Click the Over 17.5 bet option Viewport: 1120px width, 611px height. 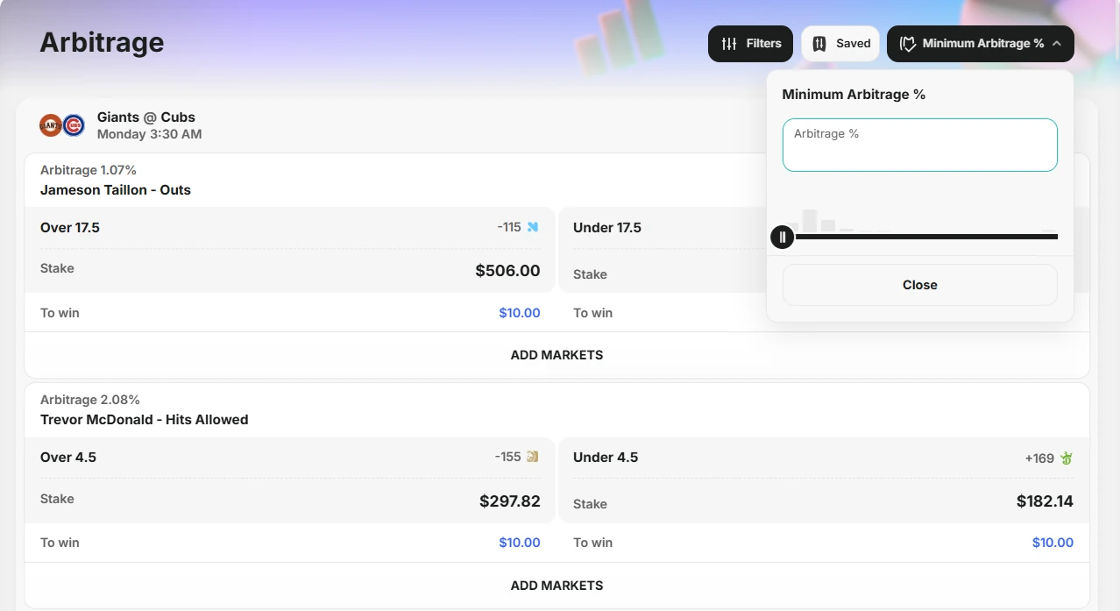(x=70, y=227)
